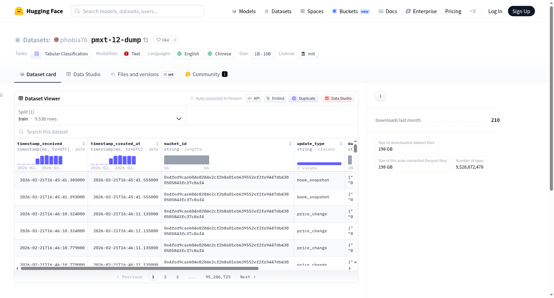
Task: Click the Embed button
Action: [275, 99]
